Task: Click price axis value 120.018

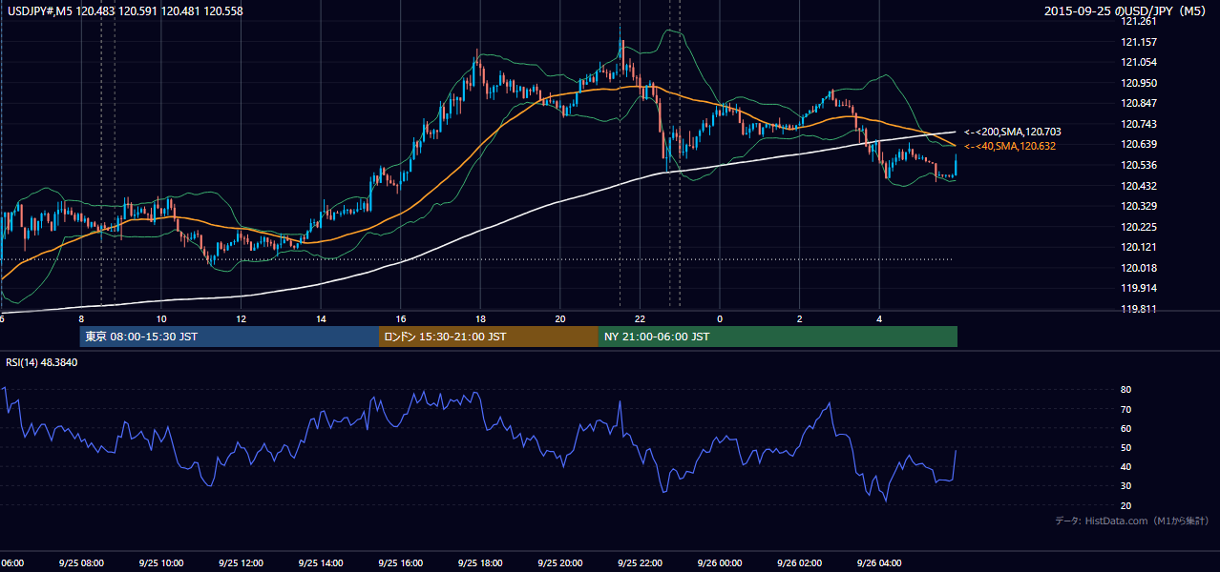Action: pos(1140,268)
